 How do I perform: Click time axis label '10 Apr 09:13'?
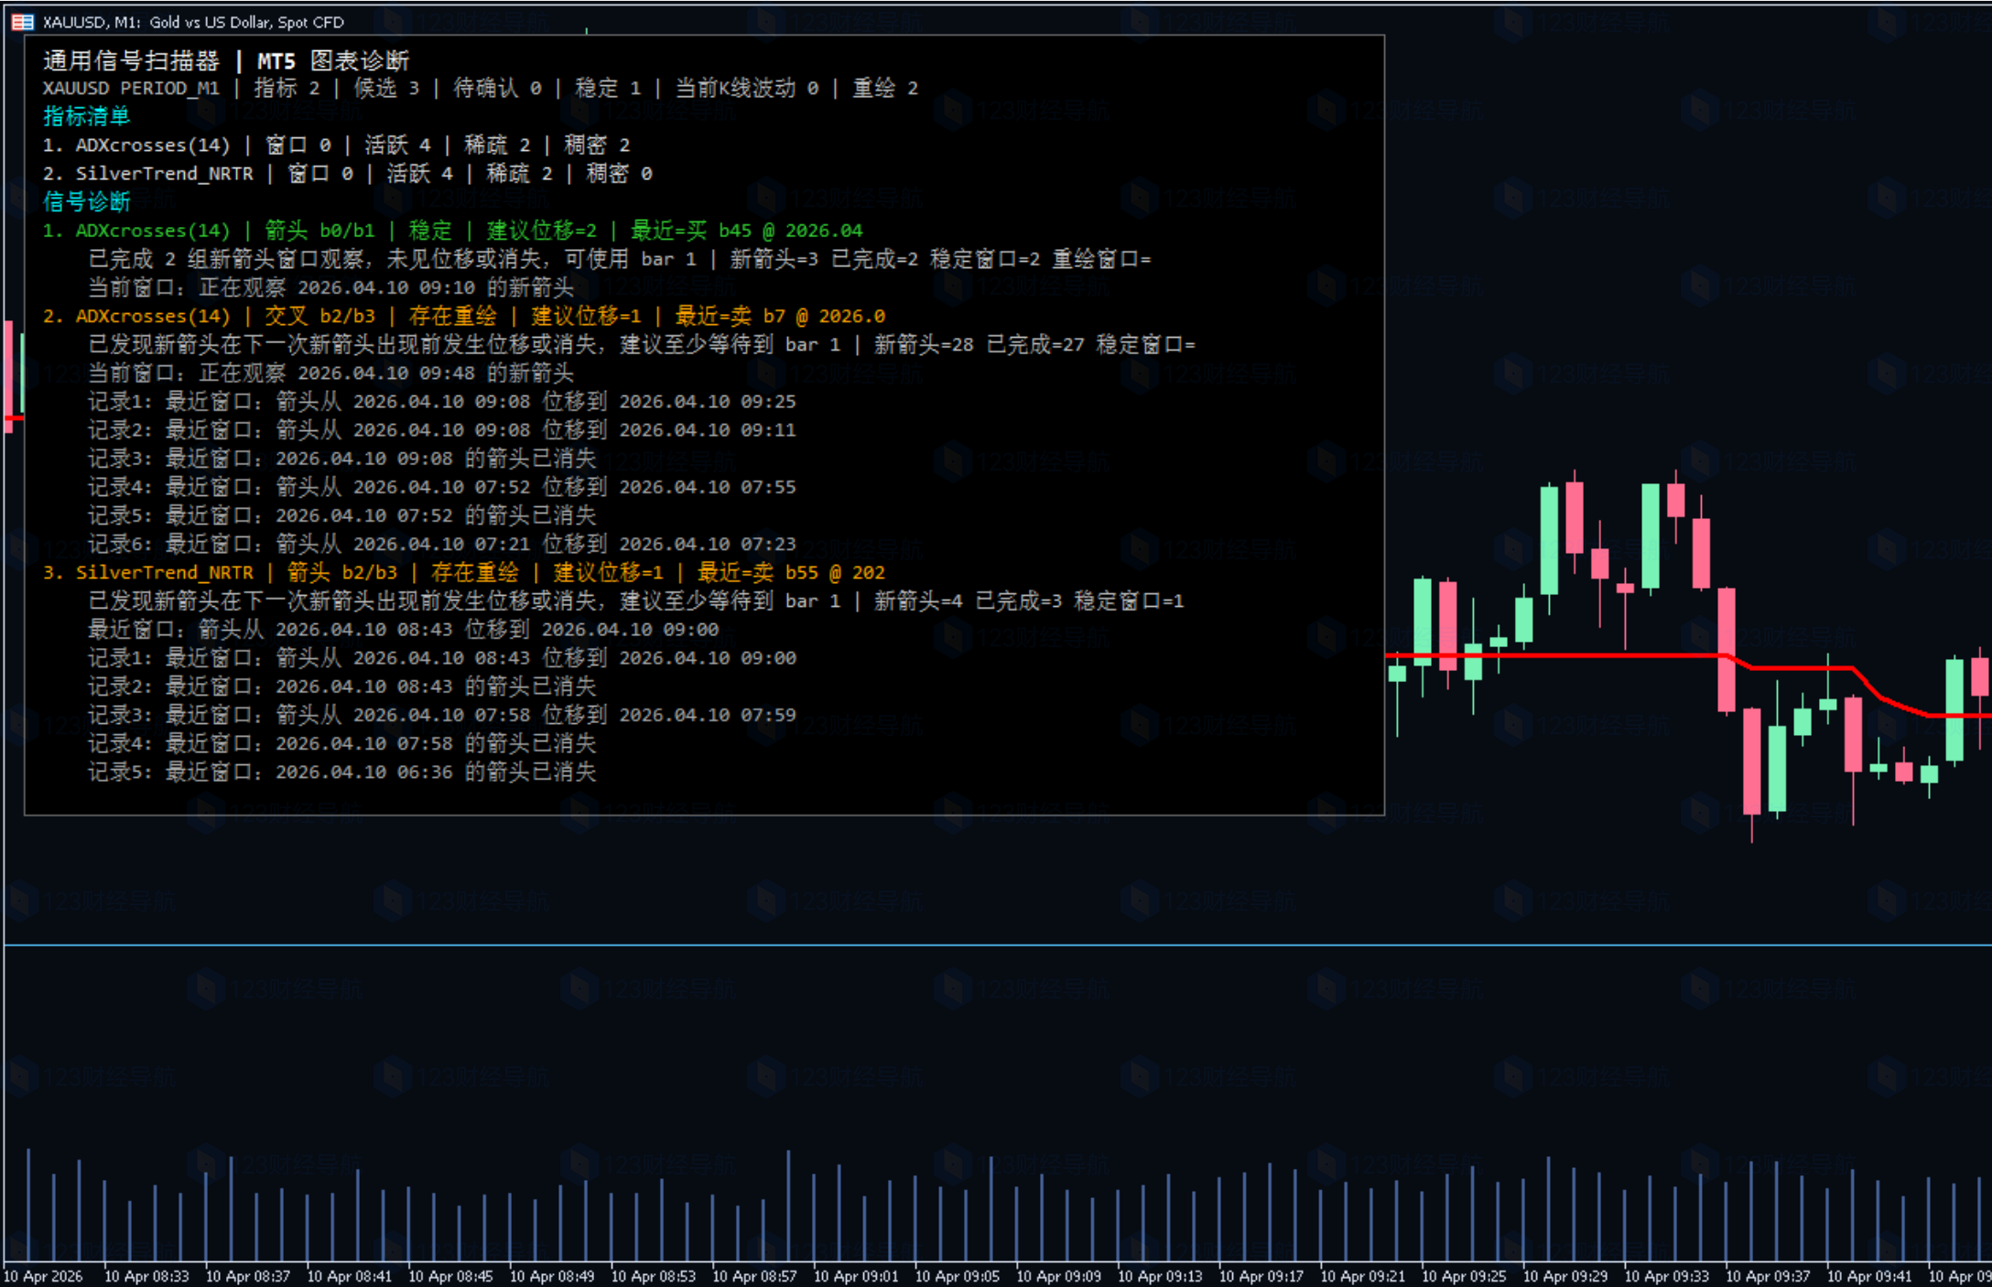click(1160, 1276)
